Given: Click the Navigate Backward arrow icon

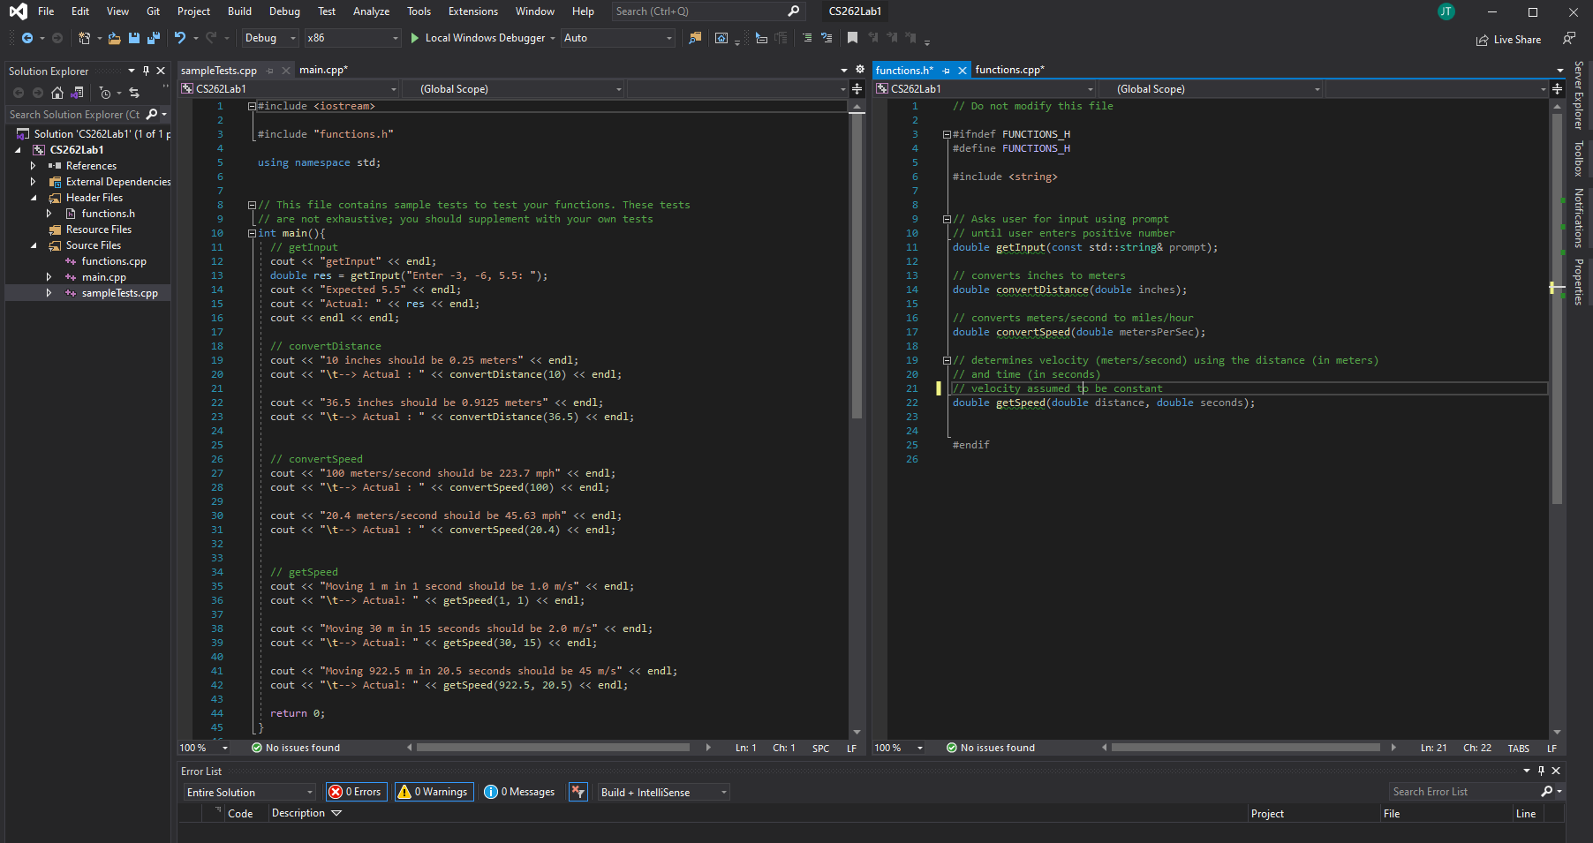Looking at the screenshot, I should pyautogui.click(x=27, y=38).
